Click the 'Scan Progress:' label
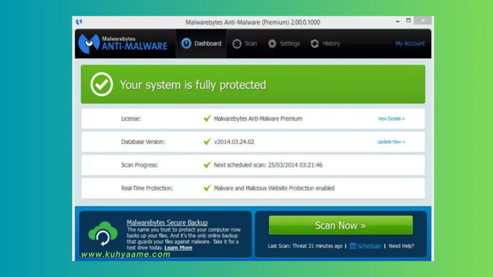Viewport: 493px width, 277px height. [139, 165]
